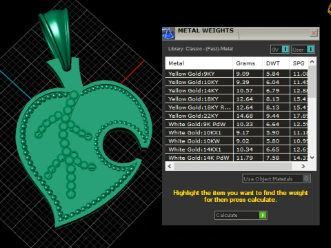Open the Use Object Materials dropdown
This screenshot has width=331, height=248.
pyautogui.click(x=277, y=178)
